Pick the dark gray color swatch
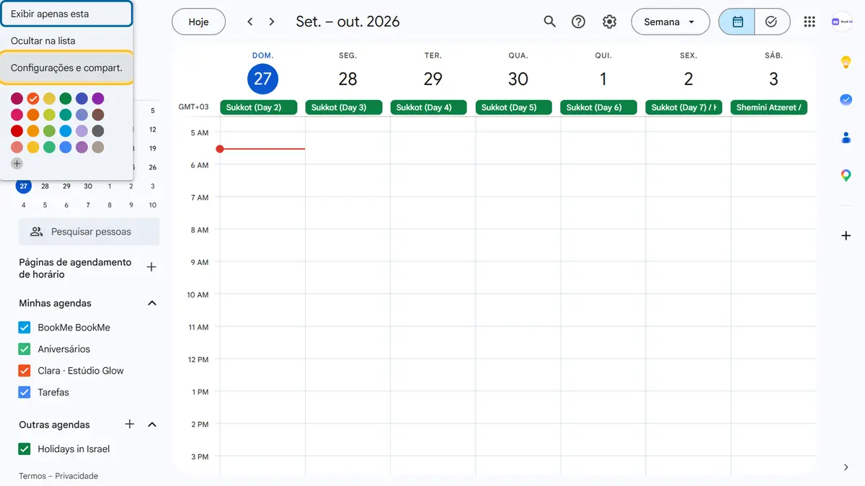This screenshot has width=865, height=486. pos(98,131)
